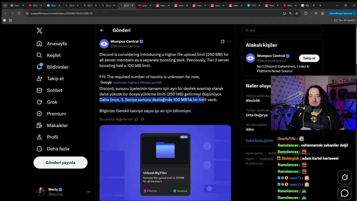Image resolution: width=357 pixels, height=201 pixels.
Task: Open the #incirlik trend
Action: pos(253,100)
